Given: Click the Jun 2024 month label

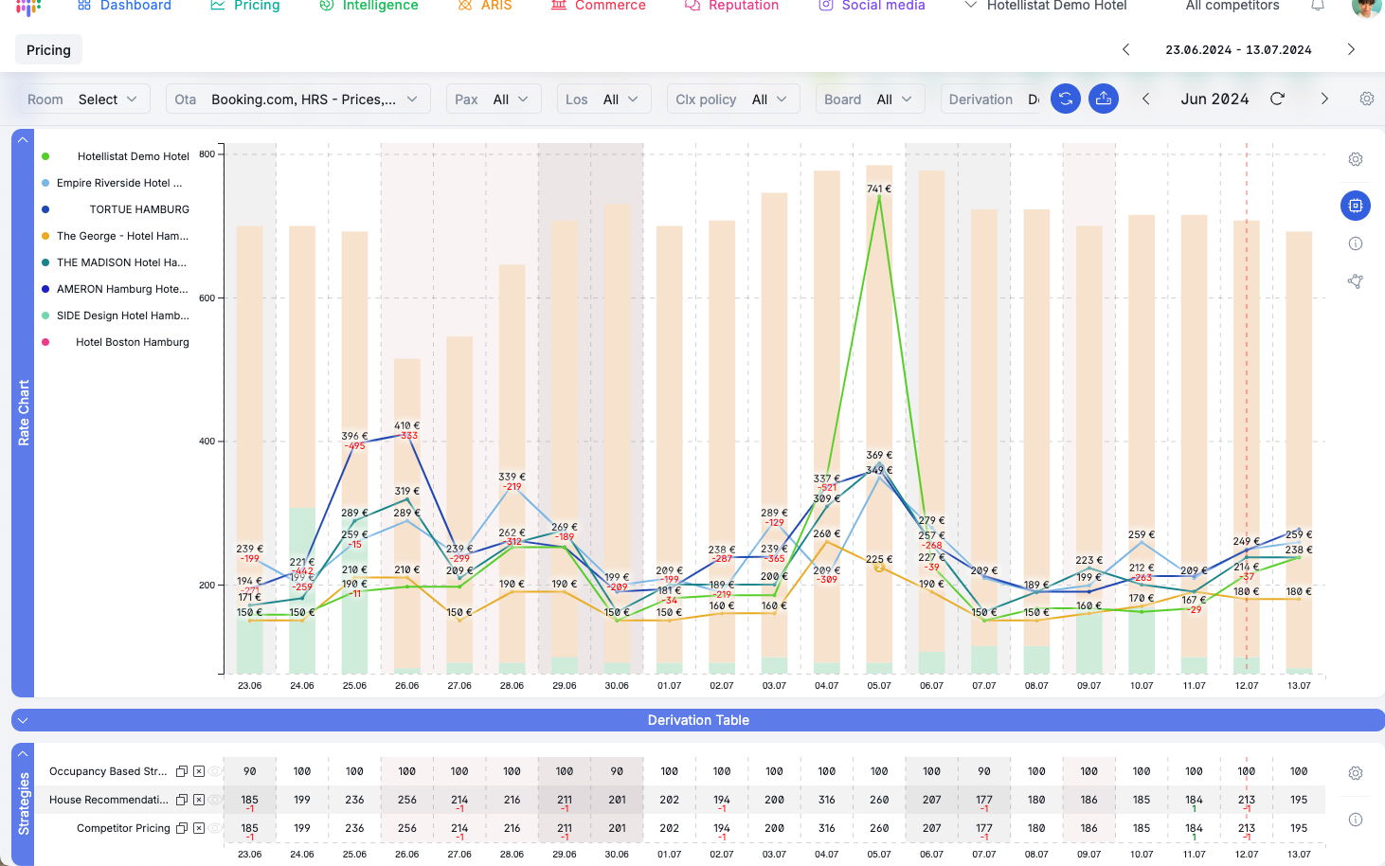Looking at the screenshot, I should coord(1214,99).
